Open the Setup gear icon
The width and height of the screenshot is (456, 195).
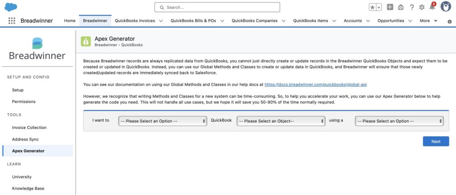point(422,7)
